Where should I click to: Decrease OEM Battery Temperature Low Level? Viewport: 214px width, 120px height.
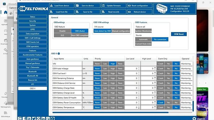pyautogui.click(x=139, y=108)
